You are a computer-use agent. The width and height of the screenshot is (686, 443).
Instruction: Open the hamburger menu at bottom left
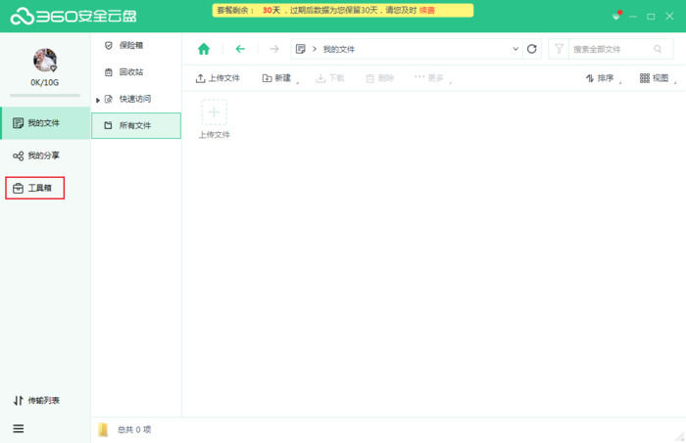[19, 428]
